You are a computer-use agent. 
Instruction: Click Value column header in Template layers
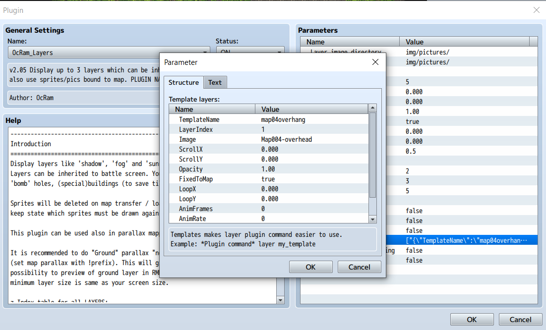point(311,110)
